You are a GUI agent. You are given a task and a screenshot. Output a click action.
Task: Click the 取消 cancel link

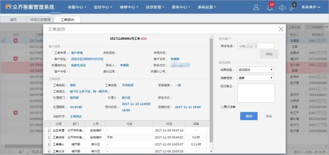pyautogui.click(x=269, y=116)
